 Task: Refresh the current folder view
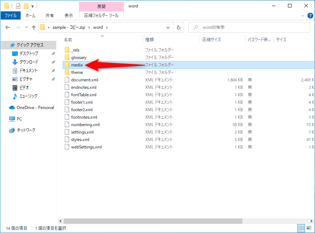(x=178, y=27)
